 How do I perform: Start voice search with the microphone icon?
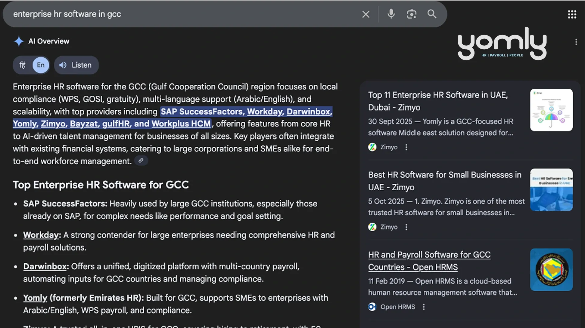coord(391,14)
